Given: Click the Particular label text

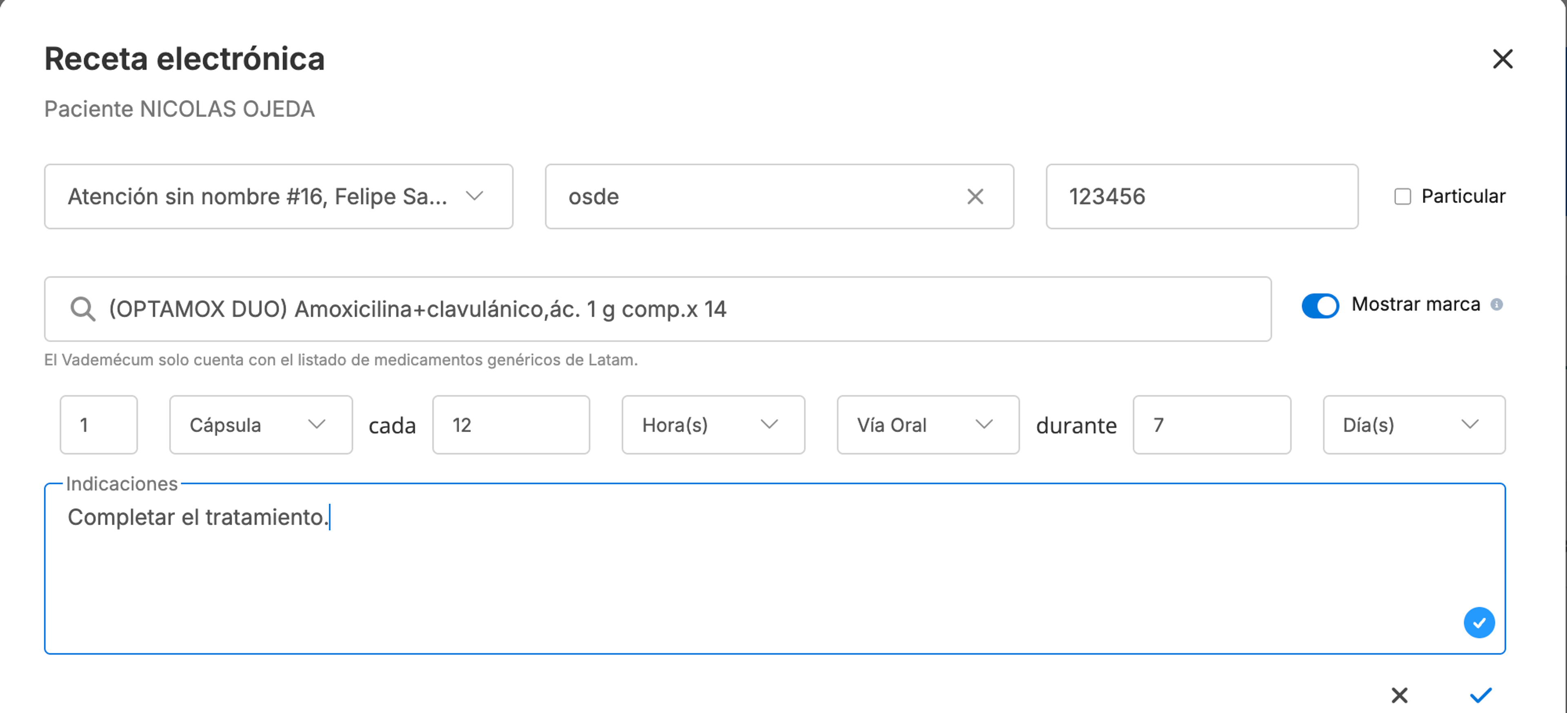Looking at the screenshot, I should pos(1463,196).
